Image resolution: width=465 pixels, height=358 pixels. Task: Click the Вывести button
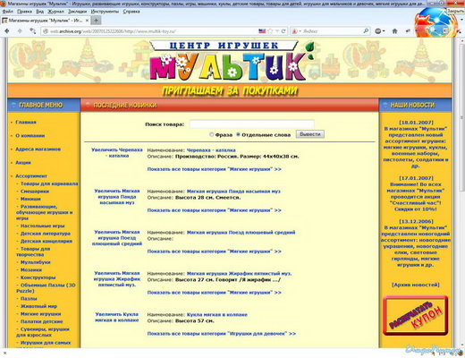[x=310, y=134]
